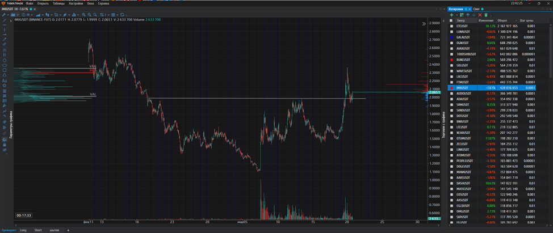The width and height of the screenshot is (553, 233).
Task: Click the magnet snap tool icon
Action: (5, 139)
